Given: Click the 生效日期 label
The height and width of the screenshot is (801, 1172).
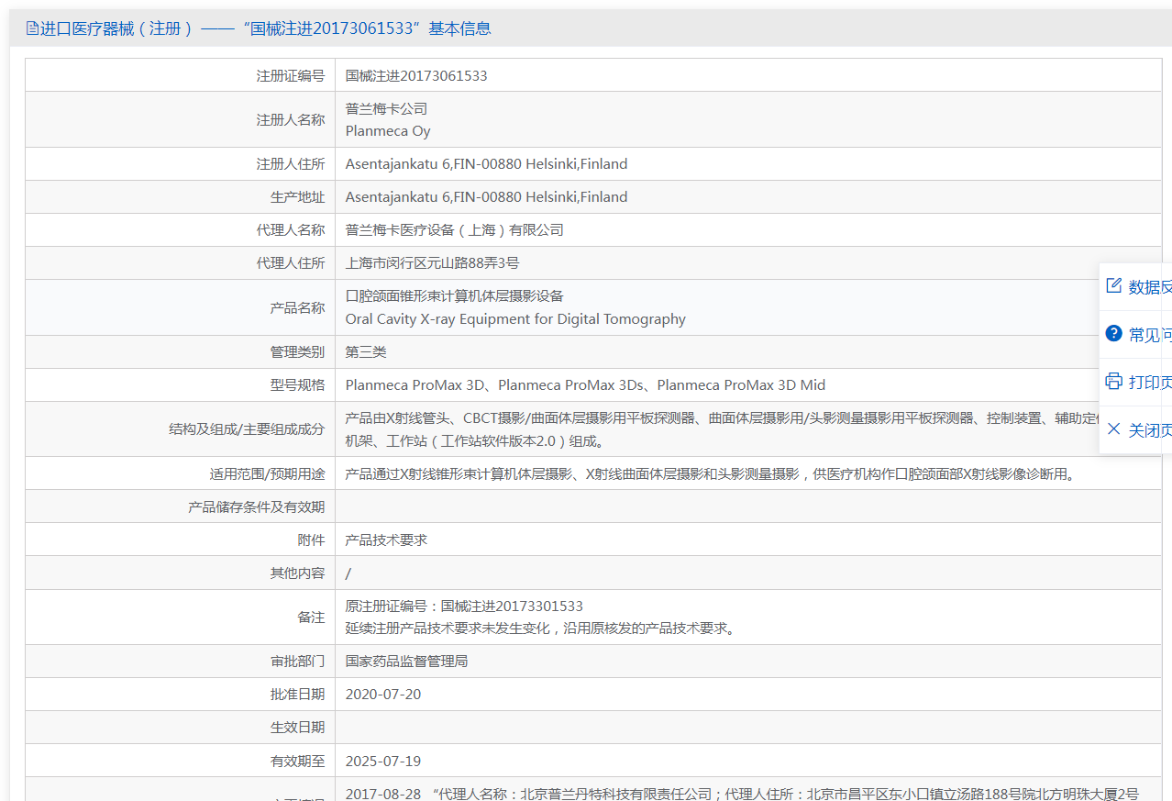Looking at the screenshot, I should pyautogui.click(x=297, y=728).
